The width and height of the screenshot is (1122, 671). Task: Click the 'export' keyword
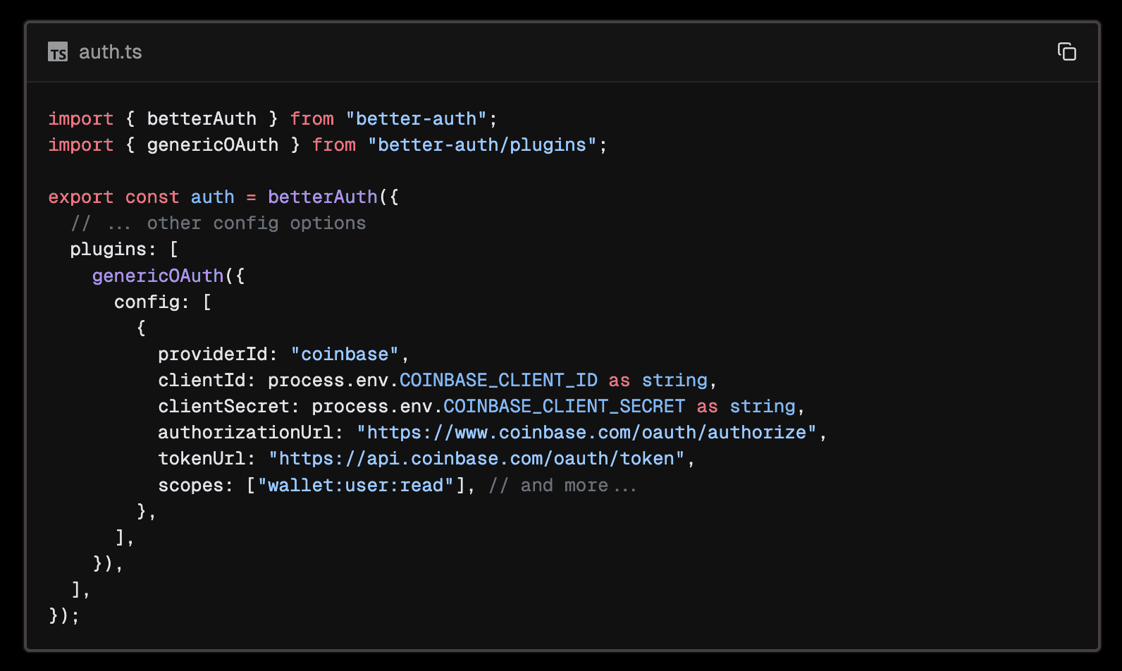[80, 197]
